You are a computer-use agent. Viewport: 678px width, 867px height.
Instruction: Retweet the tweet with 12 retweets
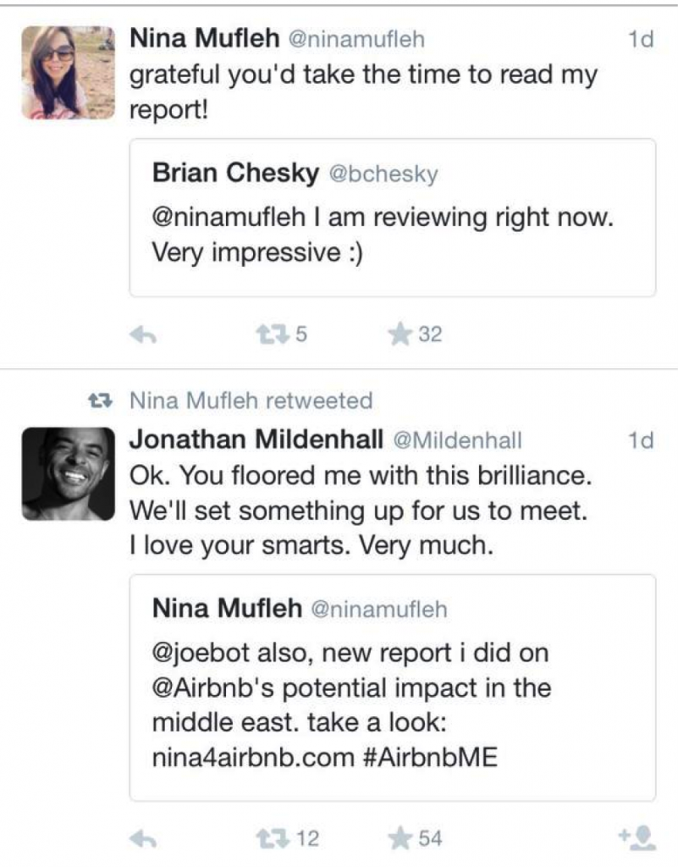point(273,838)
